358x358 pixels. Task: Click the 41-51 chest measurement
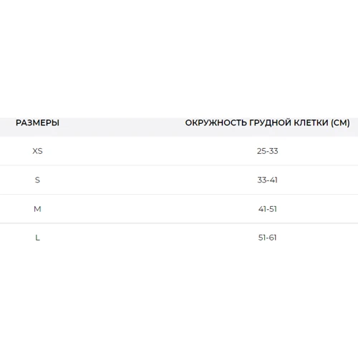pyautogui.click(x=268, y=209)
